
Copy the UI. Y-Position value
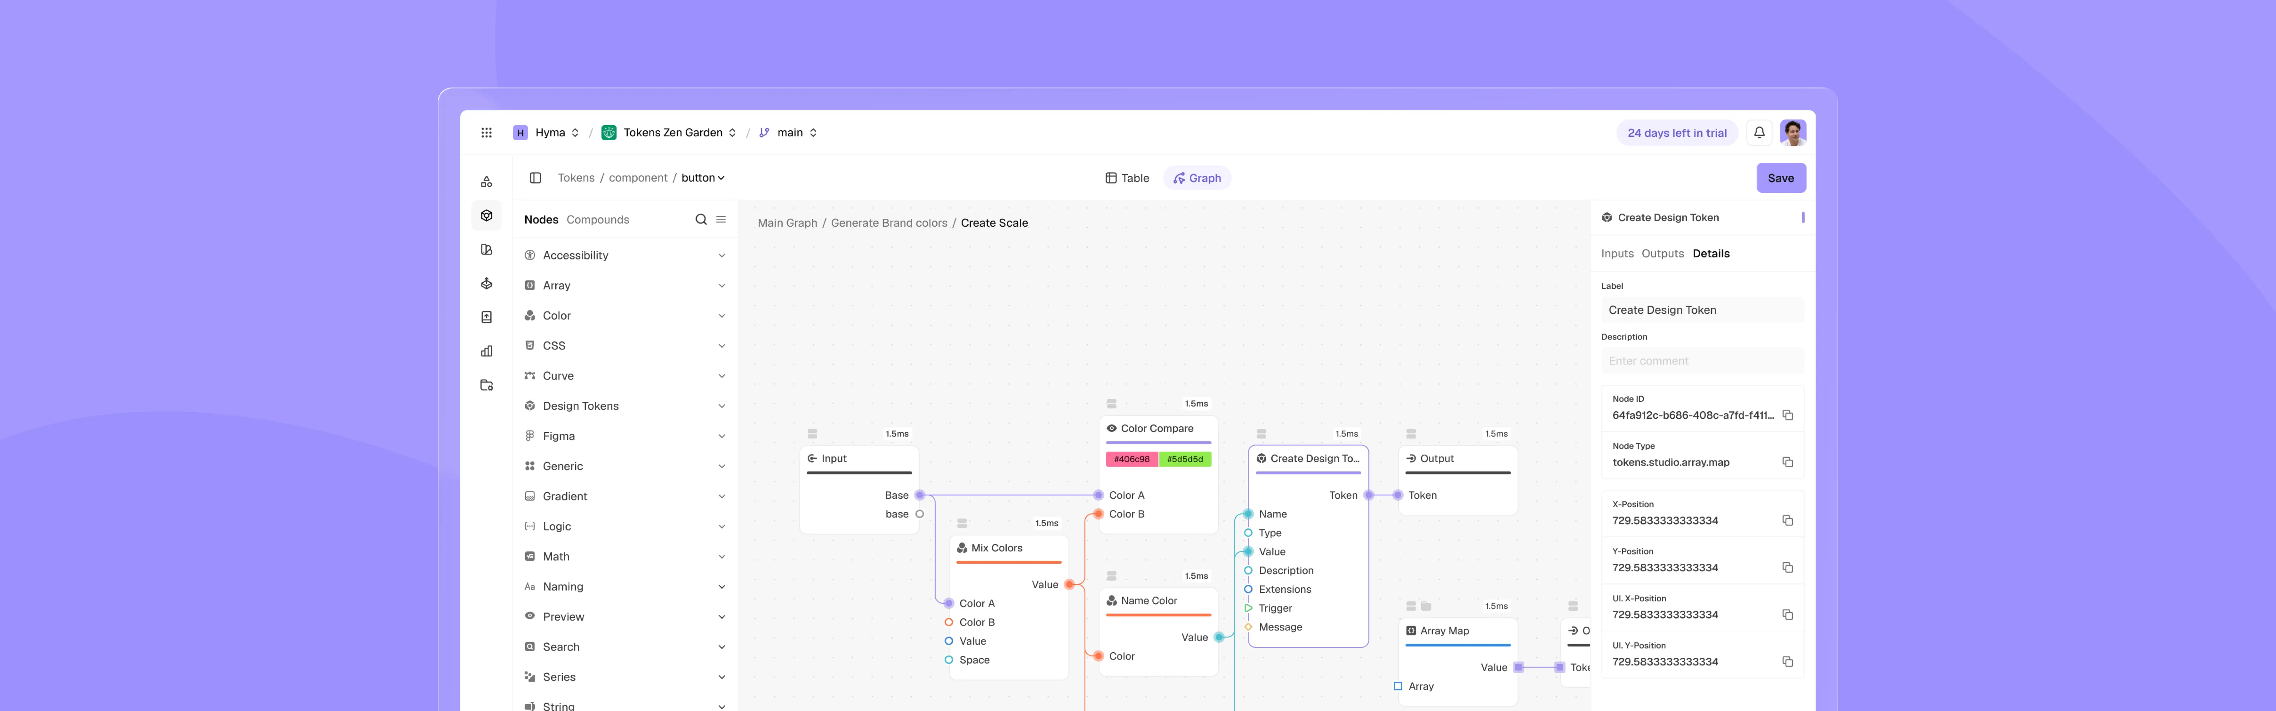point(1787,661)
